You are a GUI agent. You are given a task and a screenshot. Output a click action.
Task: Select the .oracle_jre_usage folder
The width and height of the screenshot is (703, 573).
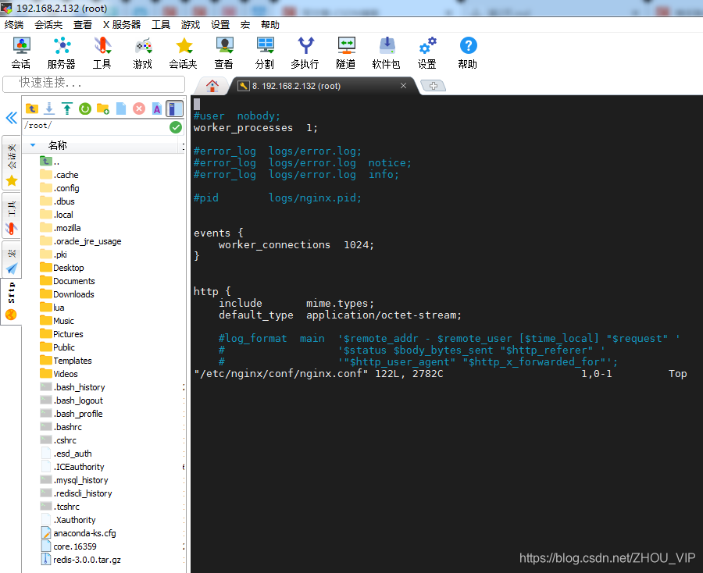tap(81, 241)
